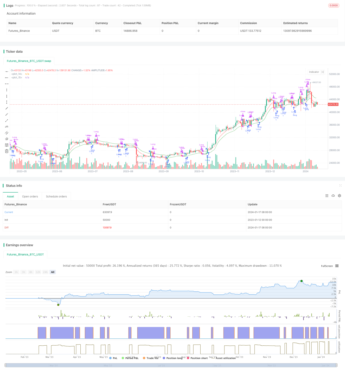Screen dimensions: 345x373
Task: Open the list menu icon in Status info
Action: click(x=327, y=196)
